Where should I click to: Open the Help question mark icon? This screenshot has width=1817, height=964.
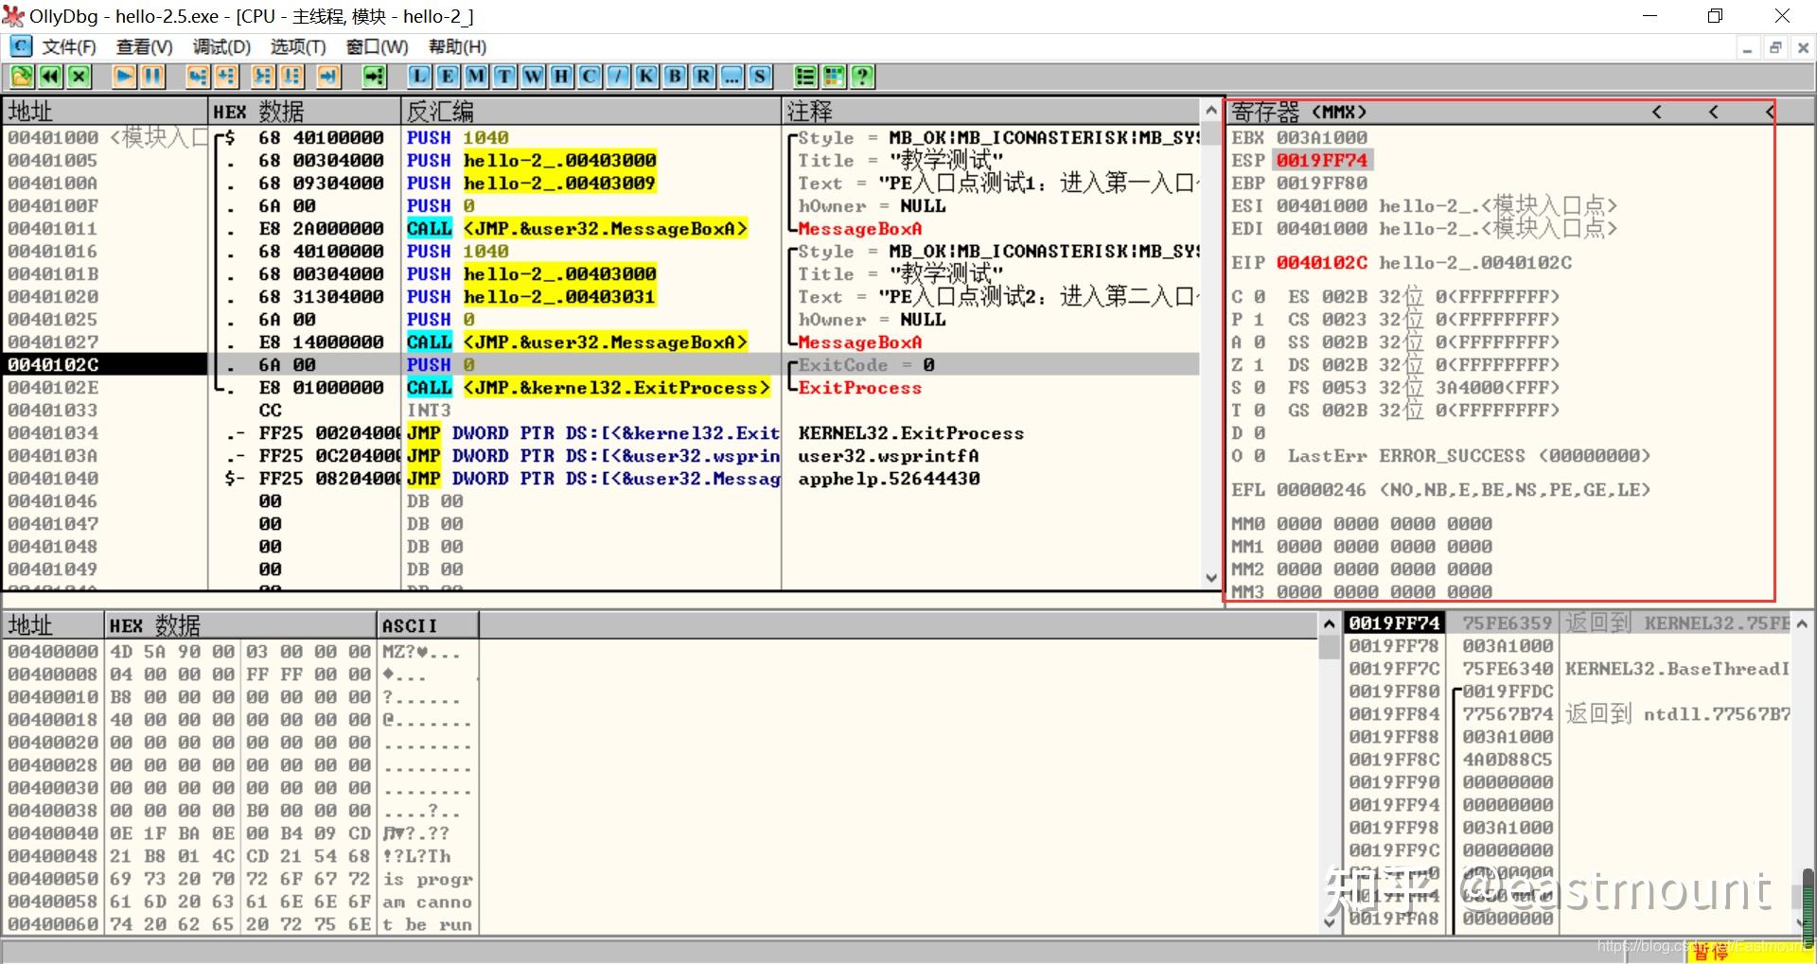coord(862,77)
